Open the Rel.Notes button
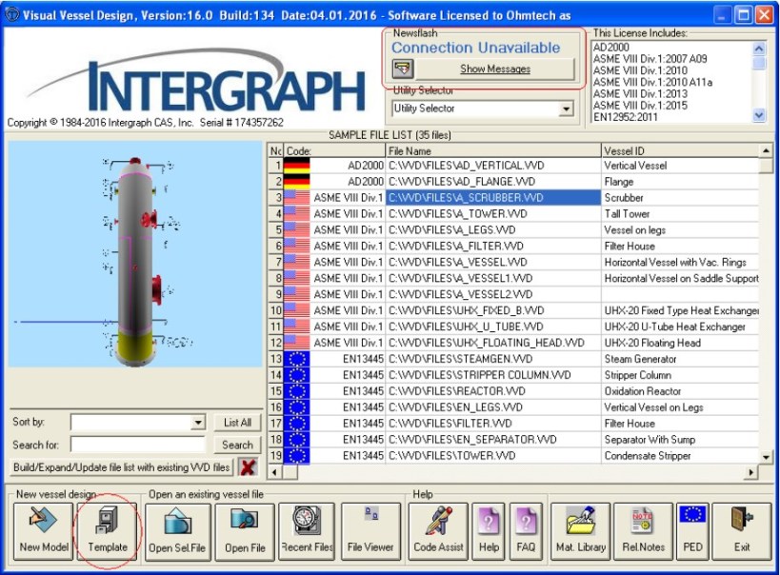This screenshot has width=780, height=575. click(x=643, y=531)
